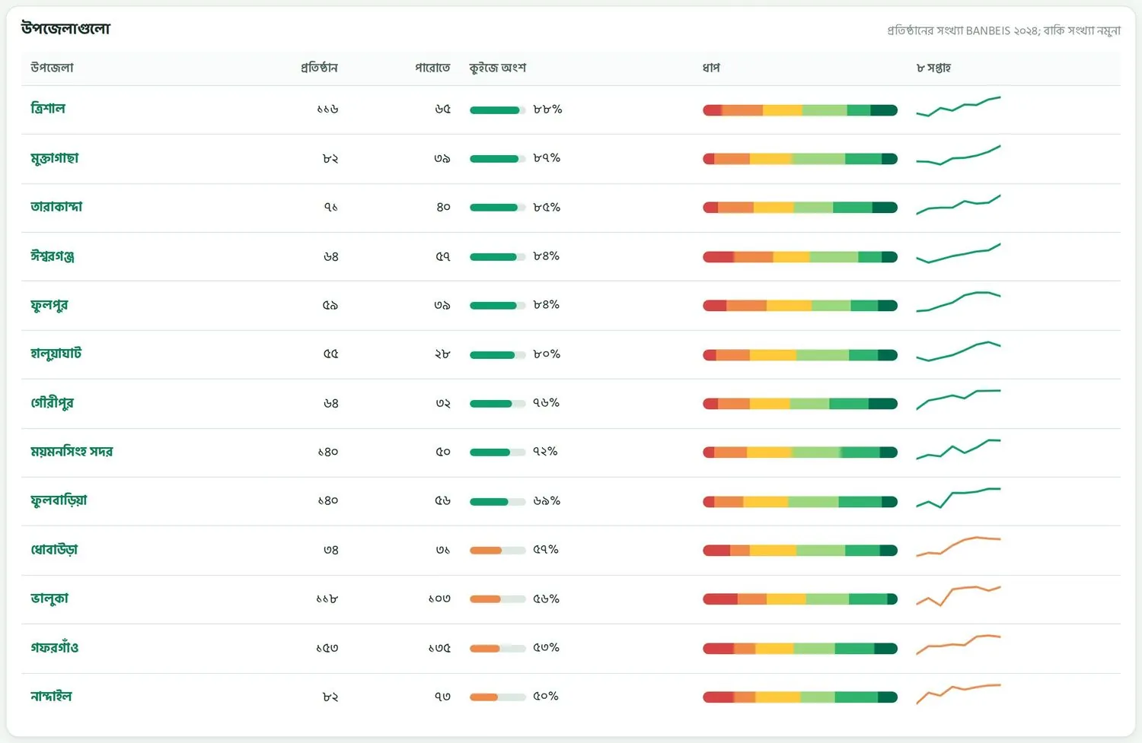Open the ভালুকা upazila link
Screen dimensions: 1142x743
coord(49,599)
